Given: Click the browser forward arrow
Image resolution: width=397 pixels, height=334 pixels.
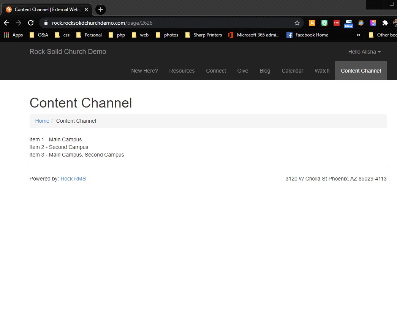Looking at the screenshot, I should pyautogui.click(x=19, y=23).
